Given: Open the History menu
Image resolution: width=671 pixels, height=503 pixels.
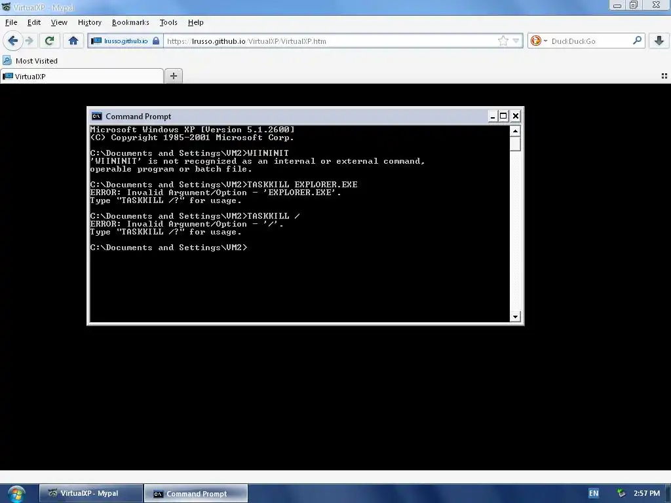Looking at the screenshot, I should pos(89,22).
